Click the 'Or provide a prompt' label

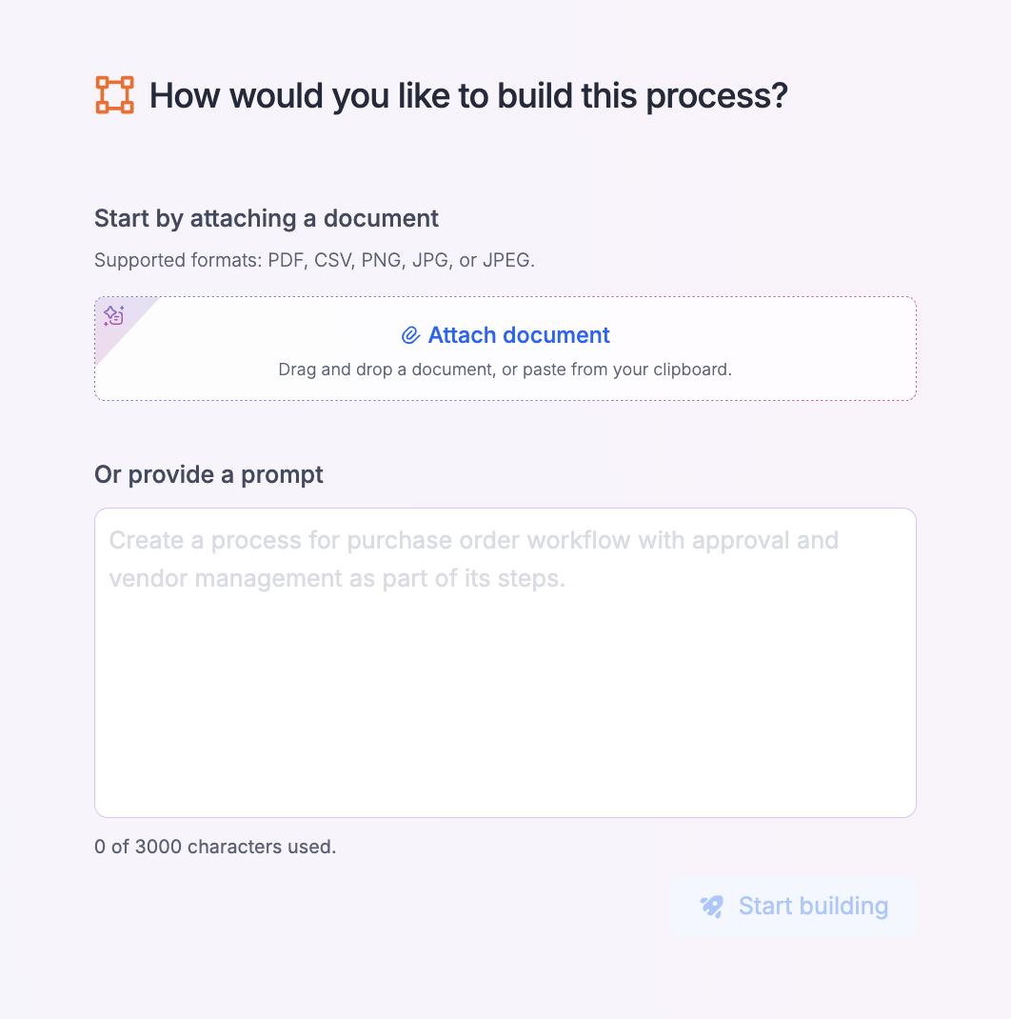(208, 474)
